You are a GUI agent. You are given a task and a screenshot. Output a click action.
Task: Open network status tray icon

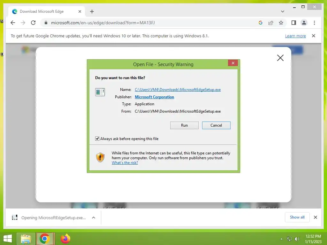point(289,239)
